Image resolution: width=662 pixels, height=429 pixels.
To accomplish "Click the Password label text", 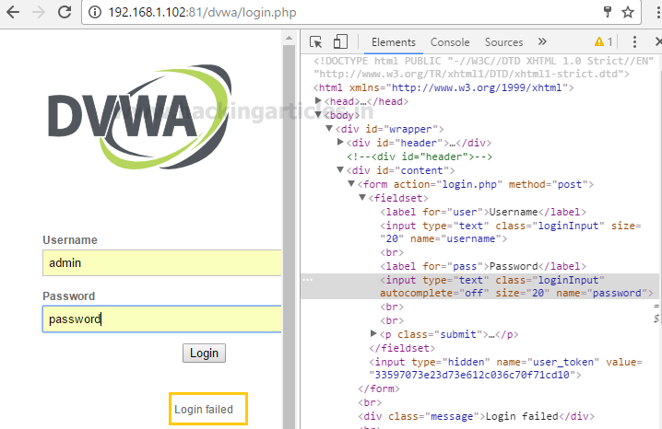I will point(69,296).
